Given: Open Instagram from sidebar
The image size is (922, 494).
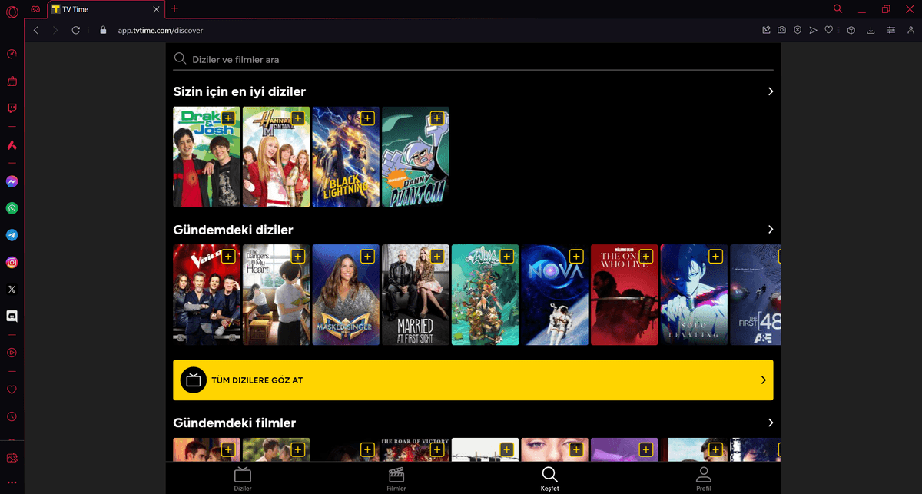Looking at the screenshot, I should point(12,263).
